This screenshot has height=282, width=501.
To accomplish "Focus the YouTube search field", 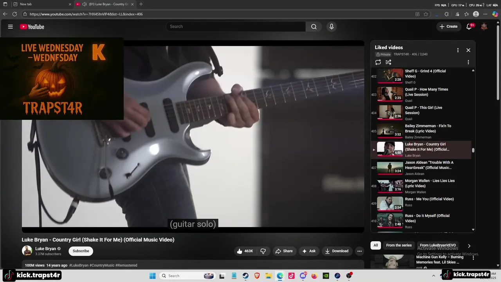I will [x=236, y=27].
